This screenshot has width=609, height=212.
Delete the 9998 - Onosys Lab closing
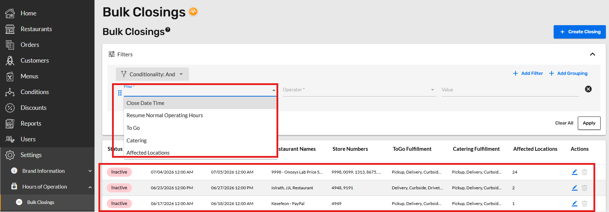click(584, 172)
